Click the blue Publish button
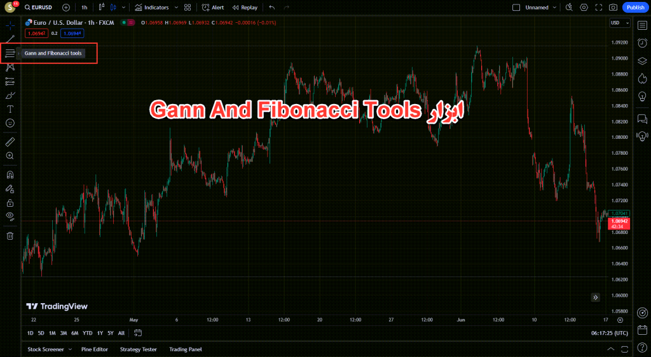The width and height of the screenshot is (651, 357). tap(634, 8)
